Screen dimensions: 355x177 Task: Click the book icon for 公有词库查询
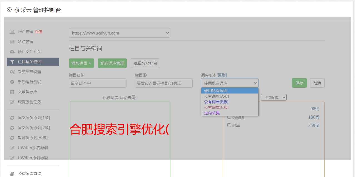12,174
